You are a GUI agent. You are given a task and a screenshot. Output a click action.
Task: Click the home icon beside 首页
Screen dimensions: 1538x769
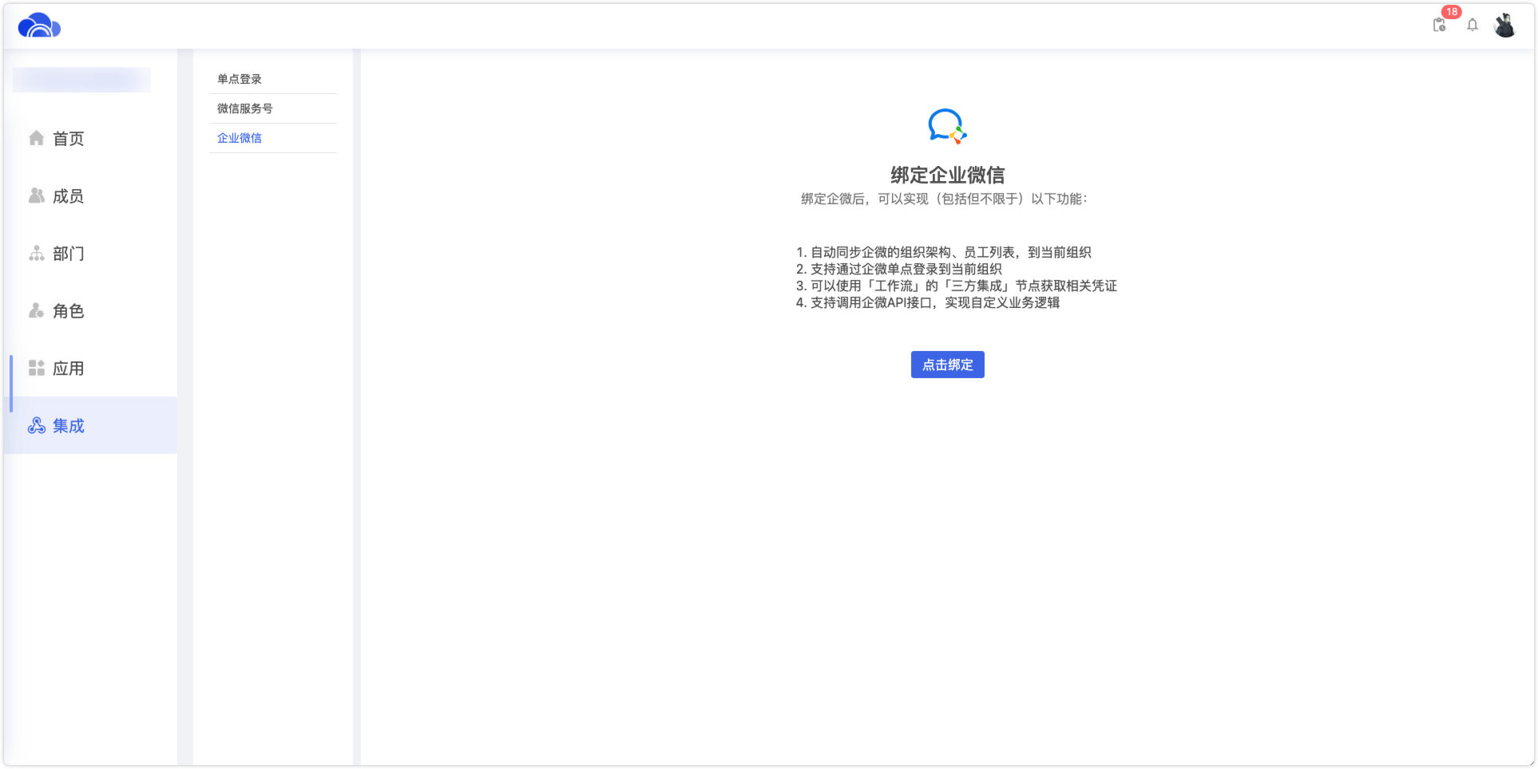pos(36,138)
